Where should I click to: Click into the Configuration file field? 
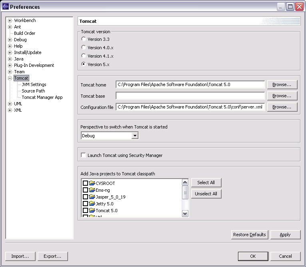tap(190, 107)
